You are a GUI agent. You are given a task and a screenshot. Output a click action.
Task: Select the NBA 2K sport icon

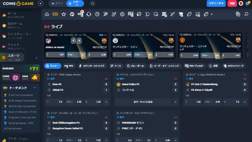(164, 14)
